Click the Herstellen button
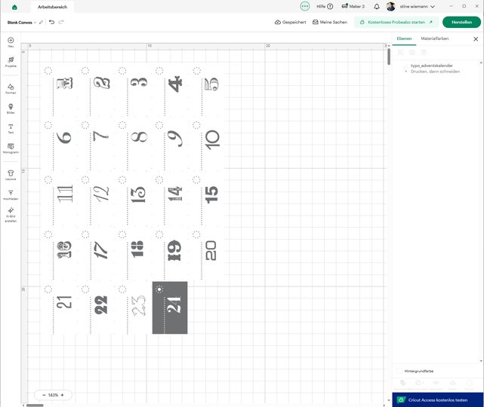The height and width of the screenshot is (407, 484). pos(461,22)
